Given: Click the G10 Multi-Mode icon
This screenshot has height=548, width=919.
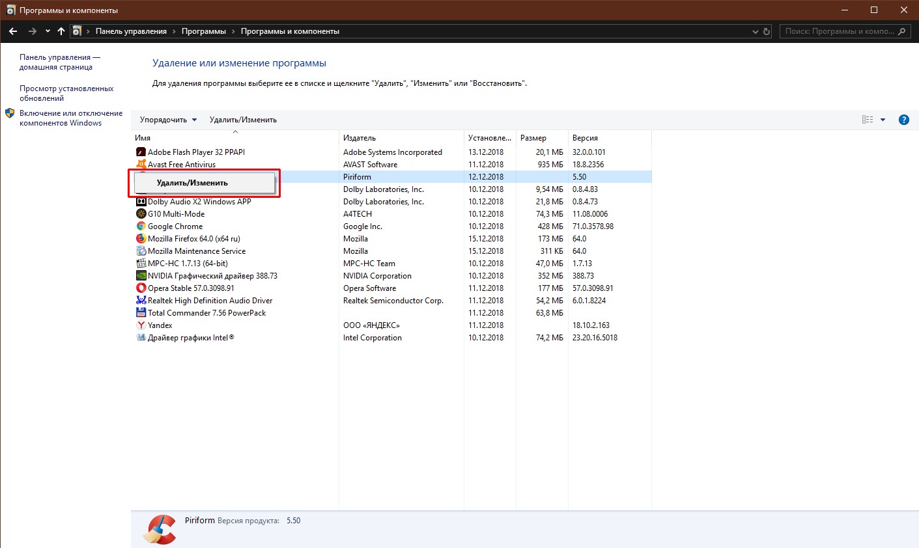Looking at the screenshot, I should 141,214.
